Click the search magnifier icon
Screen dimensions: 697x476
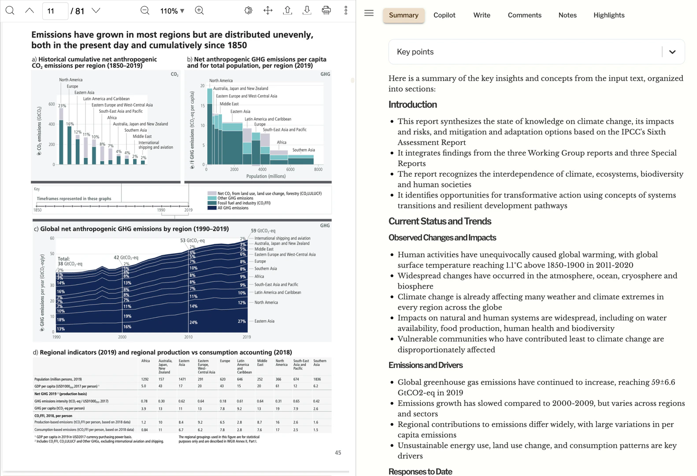pos(10,11)
